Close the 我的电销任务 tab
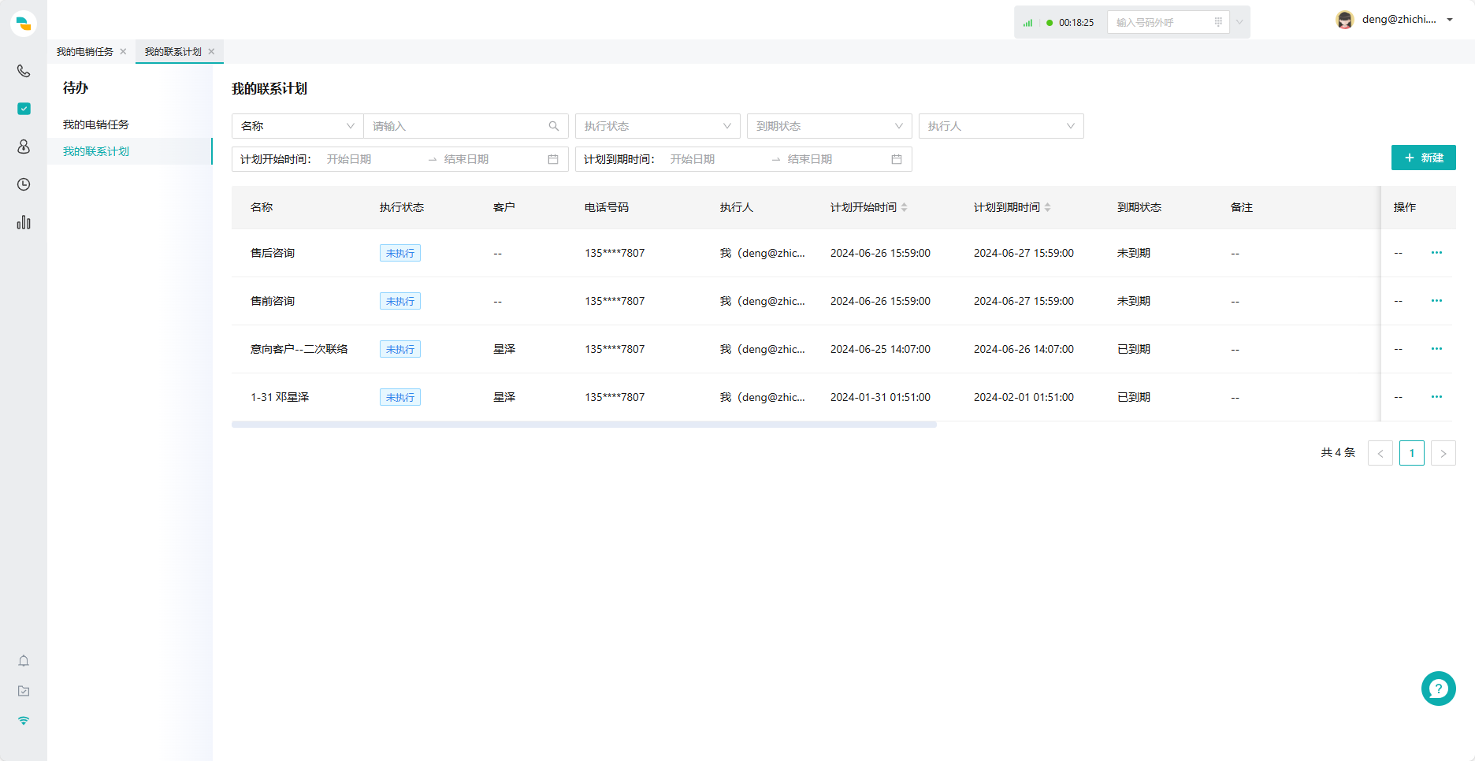Screen dimensions: 1475x761 123,52
